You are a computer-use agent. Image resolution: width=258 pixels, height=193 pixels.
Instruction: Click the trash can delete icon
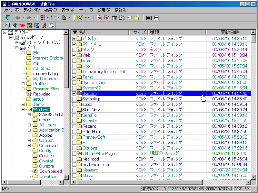click(x=114, y=18)
